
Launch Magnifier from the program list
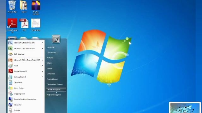[x=18, y=105]
